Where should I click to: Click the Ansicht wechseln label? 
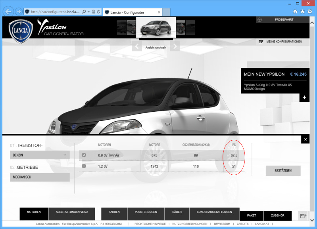click(156, 48)
